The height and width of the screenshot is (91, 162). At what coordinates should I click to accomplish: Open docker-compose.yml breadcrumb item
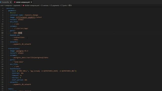pyautogui.click(x=32, y=6)
